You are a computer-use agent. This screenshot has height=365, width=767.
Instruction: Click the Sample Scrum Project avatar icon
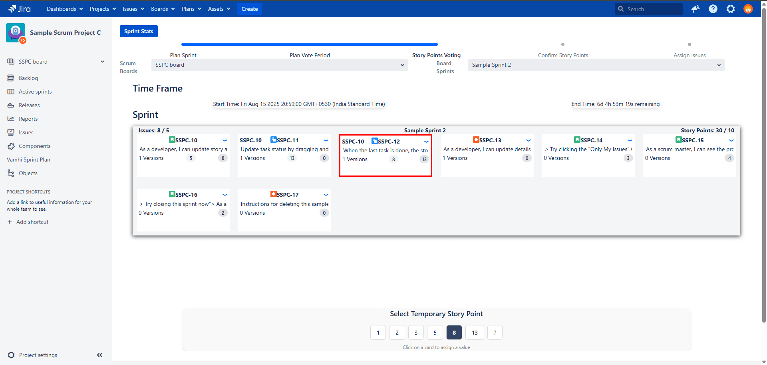(x=16, y=33)
